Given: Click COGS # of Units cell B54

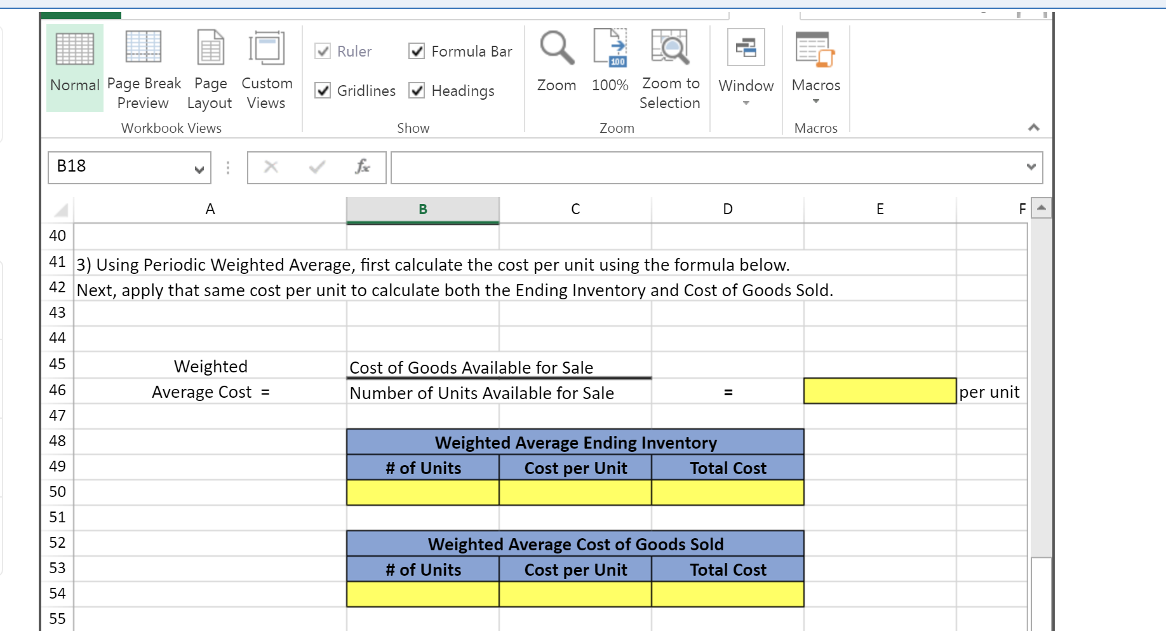Looking at the screenshot, I should (x=423, y=594).
